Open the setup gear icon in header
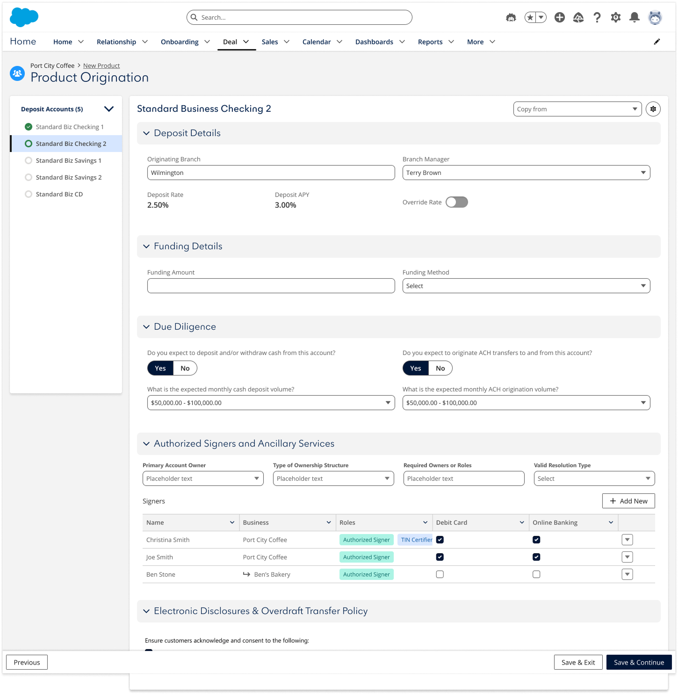The image size is (678, 694). click(615, 17)
